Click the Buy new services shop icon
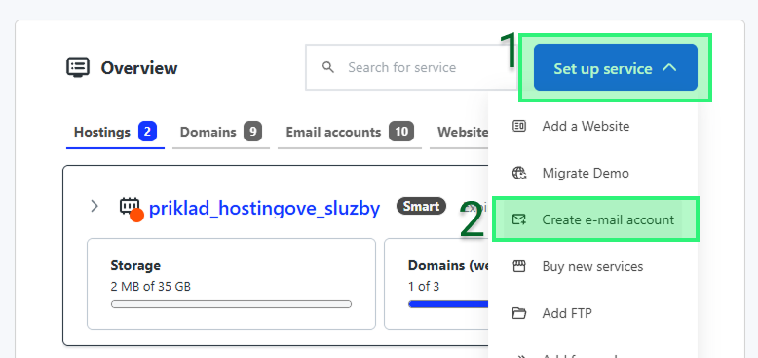This screenshot has width=758, height=358. [519, 266]
